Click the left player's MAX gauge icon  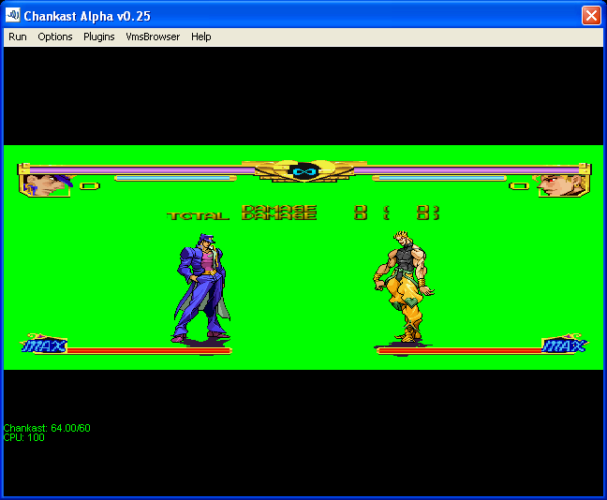point(44,344)
